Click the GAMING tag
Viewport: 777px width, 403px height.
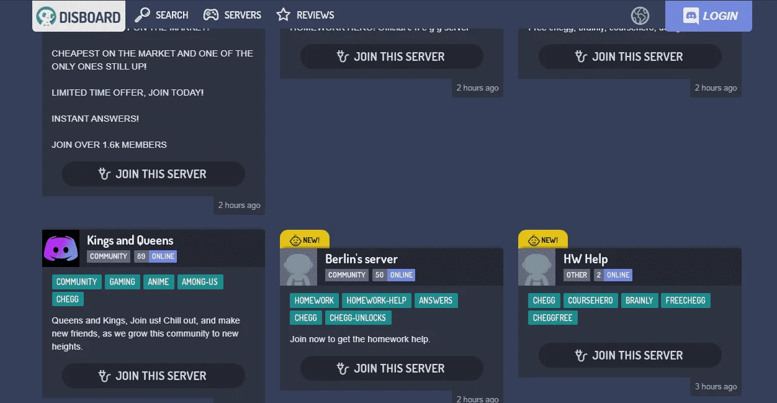122,282
